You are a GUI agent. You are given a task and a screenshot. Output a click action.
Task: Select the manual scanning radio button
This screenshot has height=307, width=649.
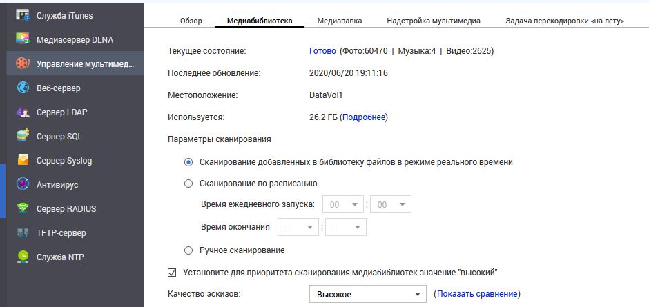coord(188,250)
